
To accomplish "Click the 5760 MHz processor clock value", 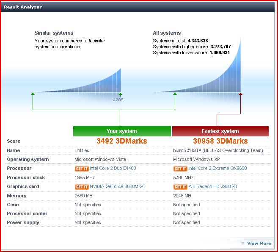I will click(x=183, y=177).
